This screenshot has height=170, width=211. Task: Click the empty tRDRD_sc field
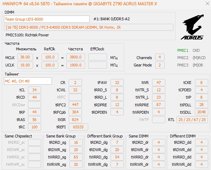pyautogui.click(x=35, y=142)
